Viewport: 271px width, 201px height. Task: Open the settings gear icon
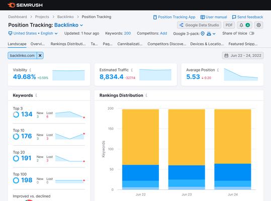[x=258, y=25]
